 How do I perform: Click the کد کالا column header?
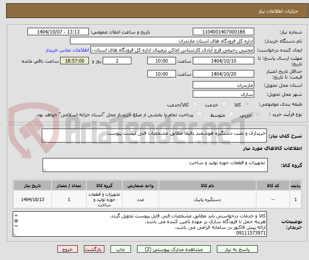click(273, 185)
